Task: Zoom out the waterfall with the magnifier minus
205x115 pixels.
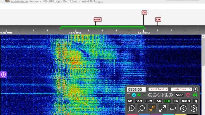Action: pos(142,109)
